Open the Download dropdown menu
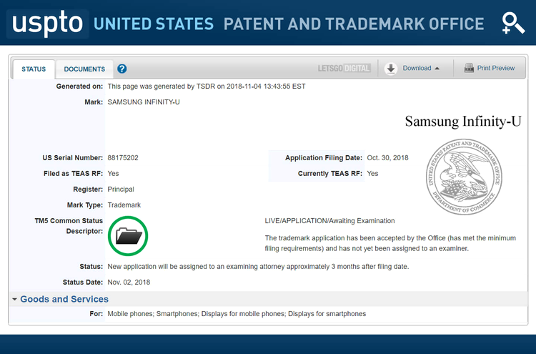Image resolution: width=536 pixels, height=354 pixels. coord(417,68)
